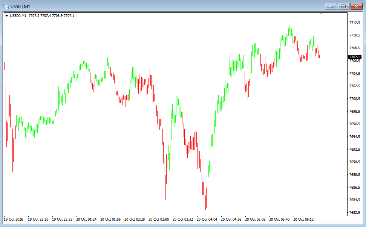
Task: Select the 20 Oct 04:36 time label
Action: pos(231,219)
